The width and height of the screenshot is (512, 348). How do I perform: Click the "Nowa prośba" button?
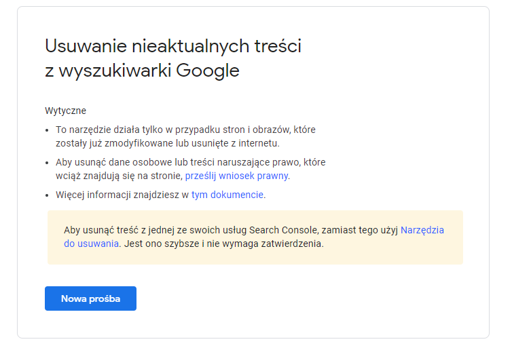coord(90,298)
